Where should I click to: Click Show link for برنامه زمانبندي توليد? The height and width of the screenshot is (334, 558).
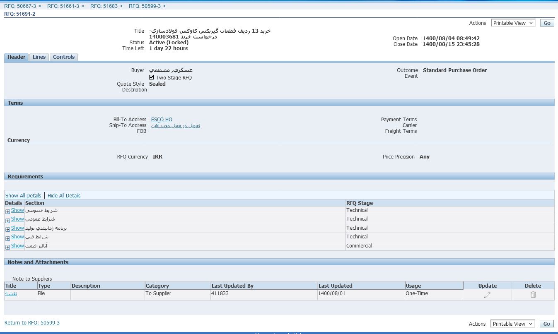(17, 228)
